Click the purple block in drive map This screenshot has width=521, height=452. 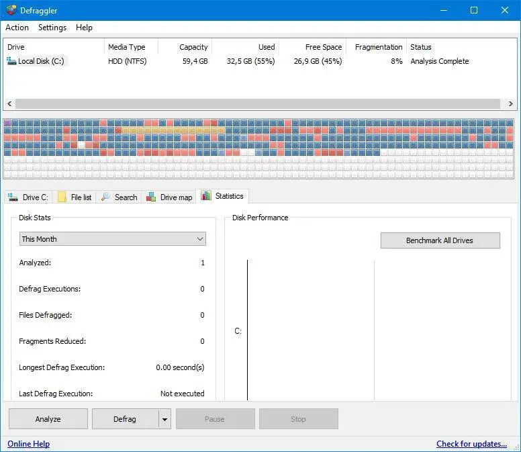[x=7, y=123]
